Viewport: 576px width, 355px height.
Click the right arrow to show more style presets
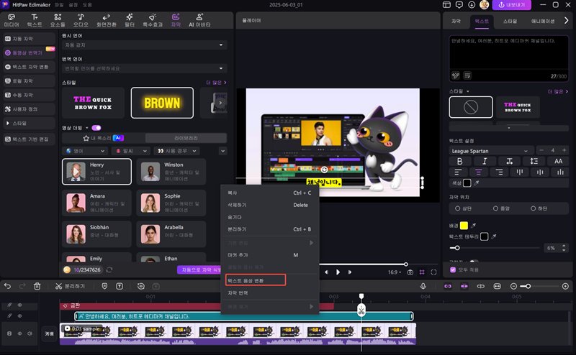pos(220,103)
